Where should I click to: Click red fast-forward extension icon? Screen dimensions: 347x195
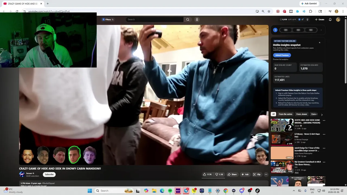tap(278, 11)
